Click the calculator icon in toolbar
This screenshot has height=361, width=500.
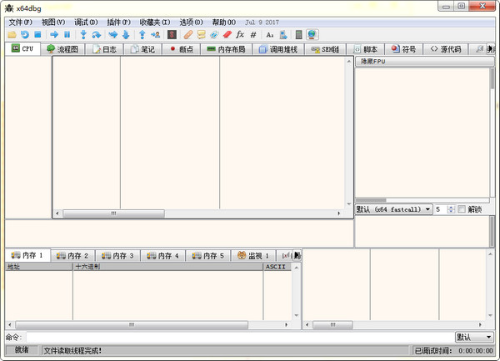(x=299, y=35)
